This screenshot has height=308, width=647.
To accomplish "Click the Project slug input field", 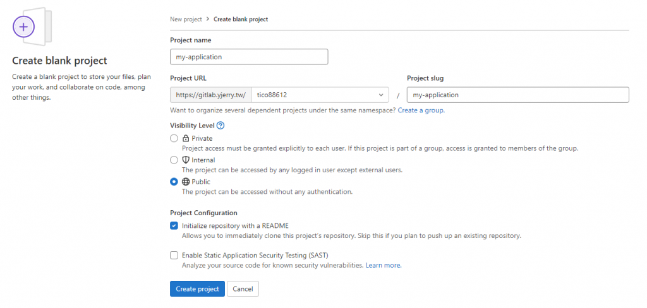I will click(517, 95).
